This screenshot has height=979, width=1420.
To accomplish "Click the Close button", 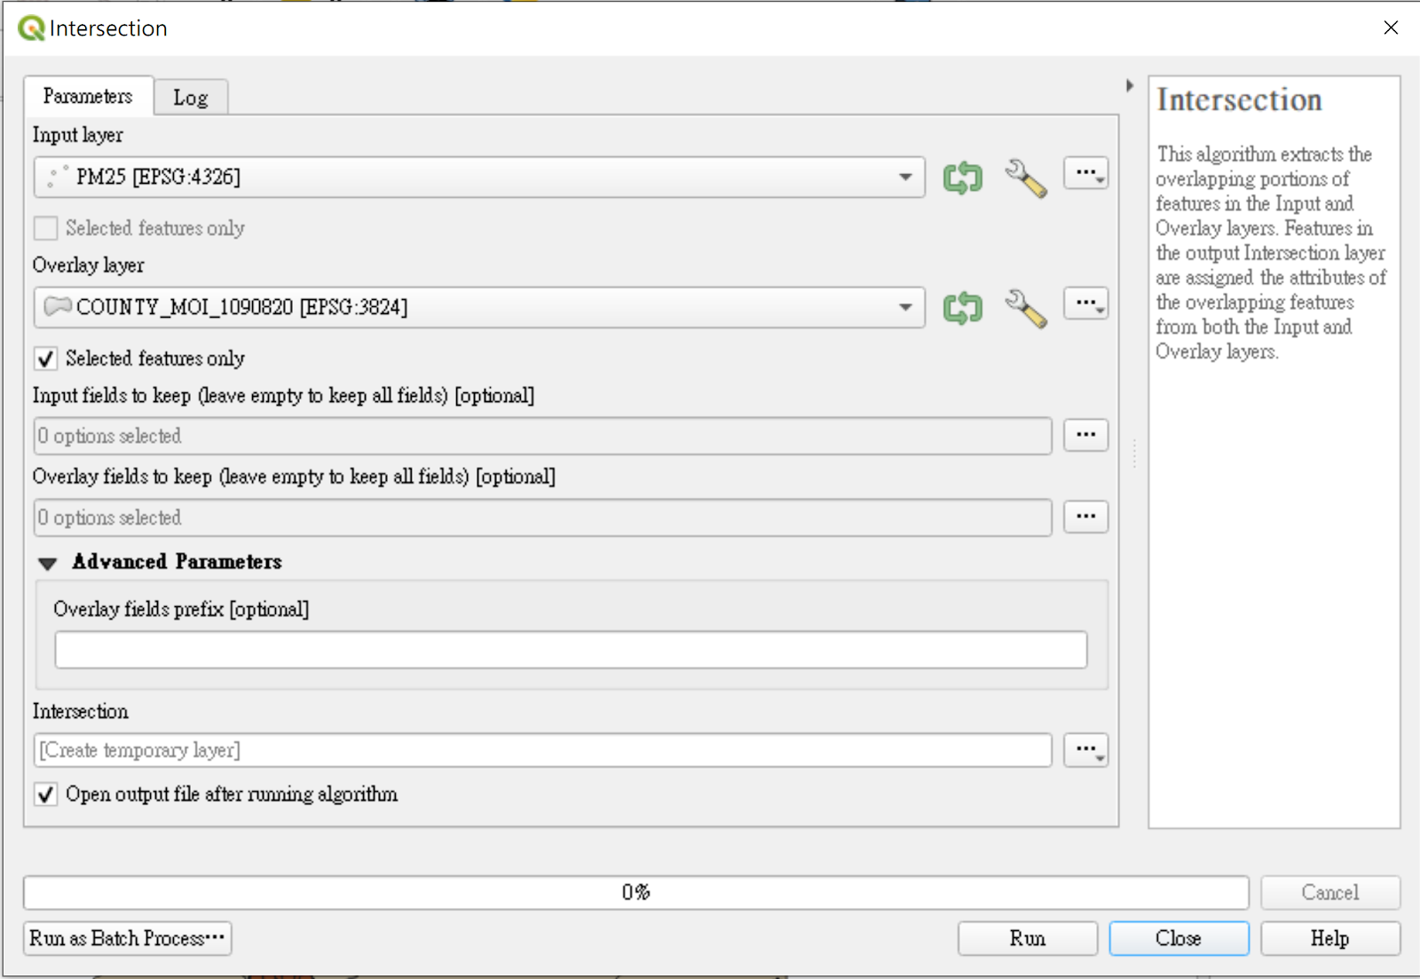I will pyautogui.click(x=1179, y=938).
